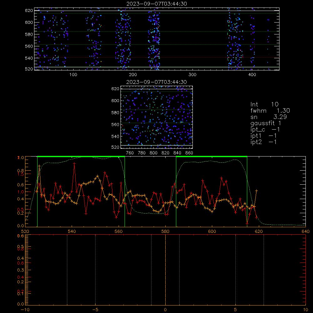Click x-axis label 5 of the bottom plot
Viewport: 313px width, 313px height.
(x=236, y=310)
